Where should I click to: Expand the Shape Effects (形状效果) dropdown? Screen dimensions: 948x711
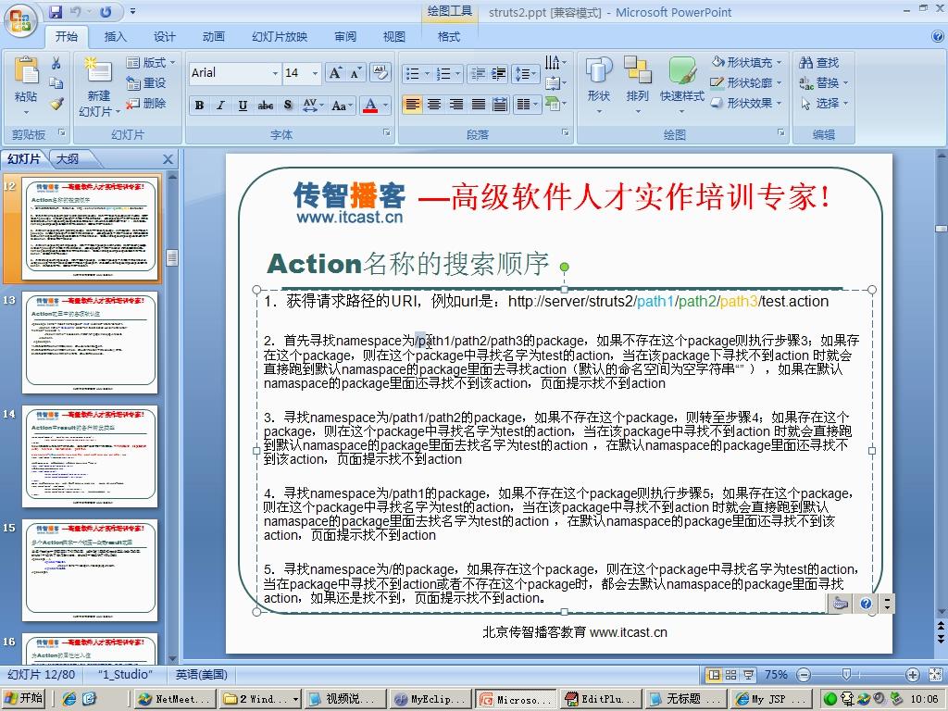click(779, 103)
